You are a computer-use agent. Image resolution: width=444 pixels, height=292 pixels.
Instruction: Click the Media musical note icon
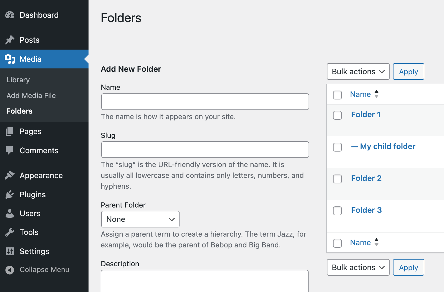click(x=9, y=59)
